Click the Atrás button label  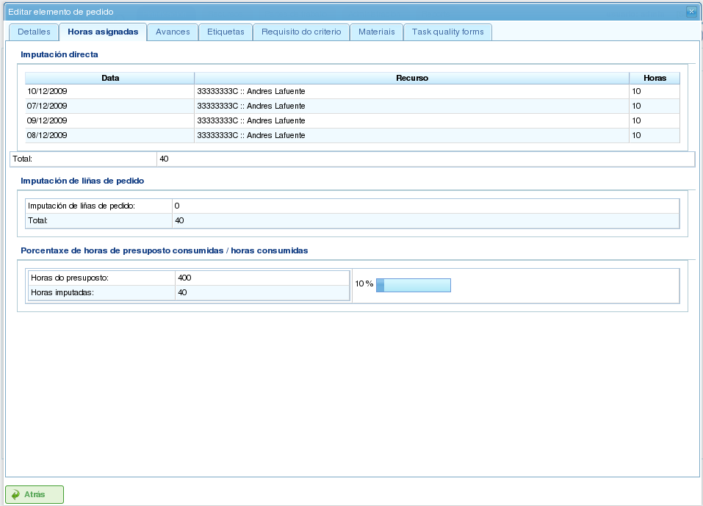click(35, 495)
